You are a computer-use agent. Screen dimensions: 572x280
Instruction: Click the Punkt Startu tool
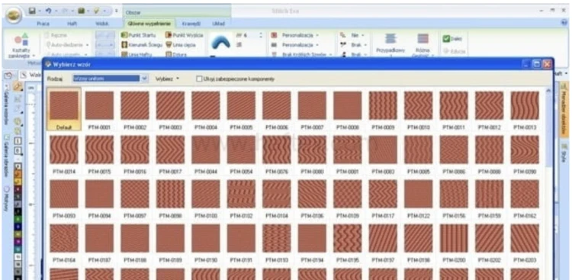[x=139, y=35]
